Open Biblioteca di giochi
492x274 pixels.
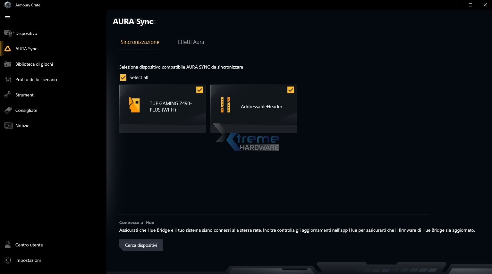(34, 64)
